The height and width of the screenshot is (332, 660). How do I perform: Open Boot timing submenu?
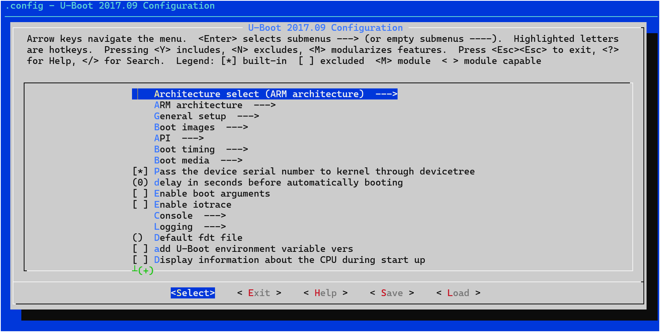(201, 149)
